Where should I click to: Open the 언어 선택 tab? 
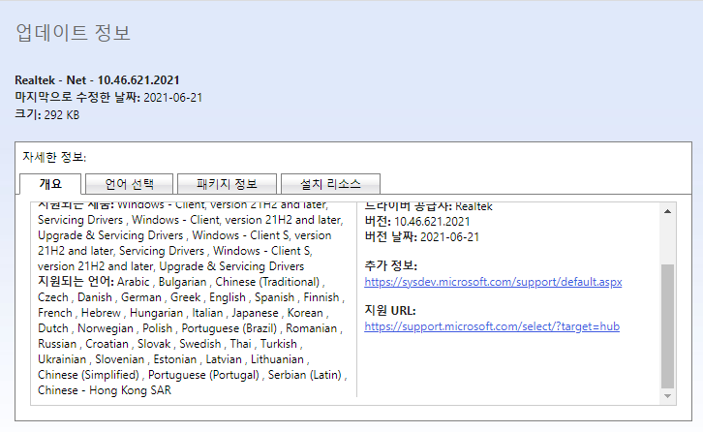point(129,184)
